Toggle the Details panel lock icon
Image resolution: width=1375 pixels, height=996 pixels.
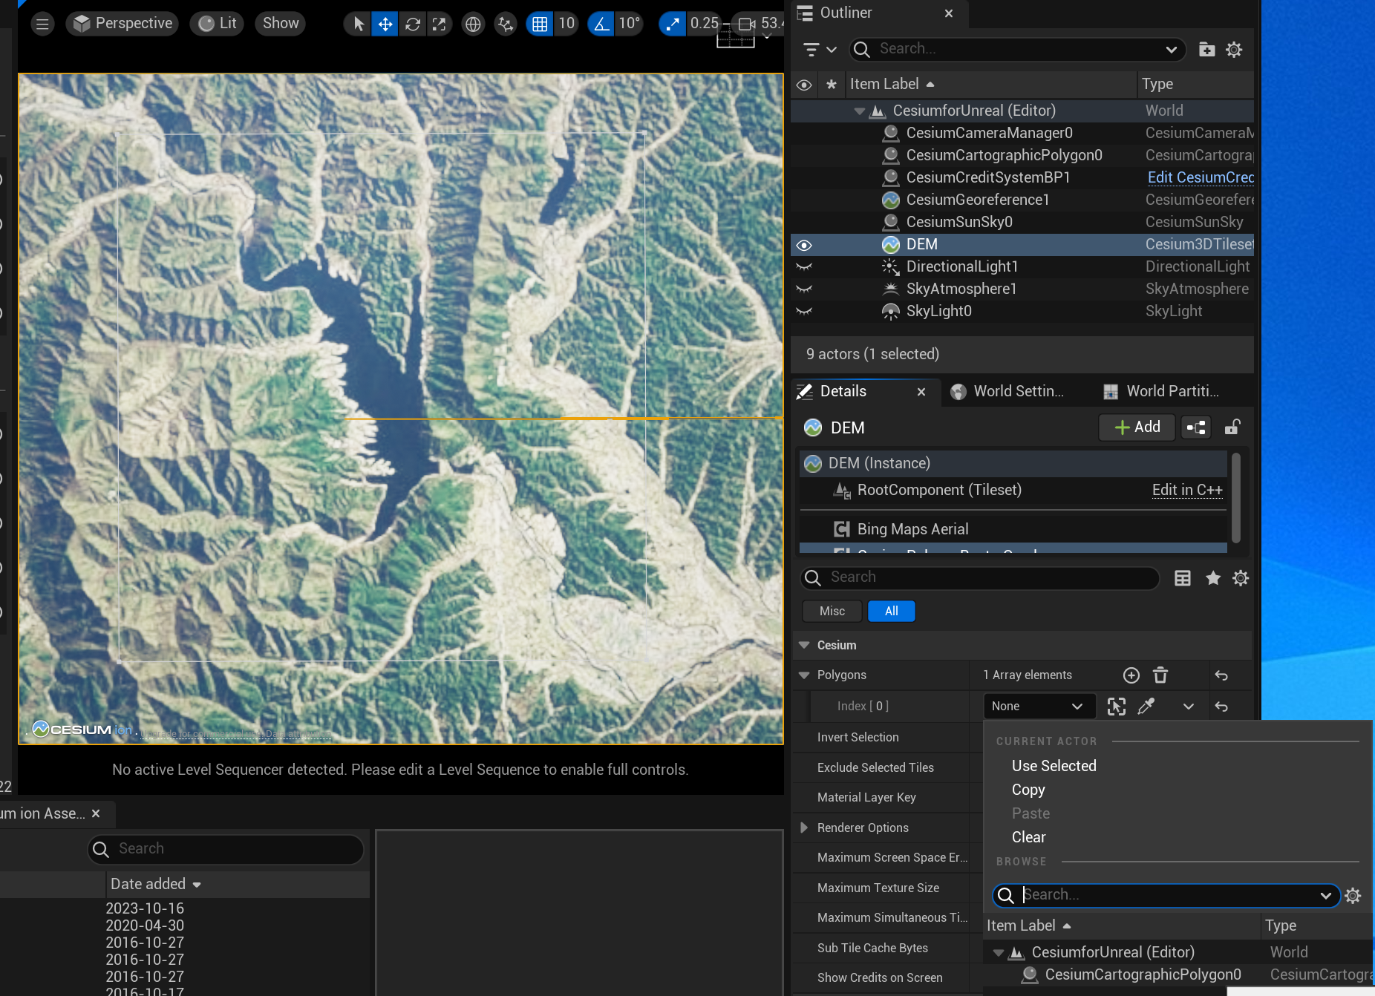(x=1232, y=427)
